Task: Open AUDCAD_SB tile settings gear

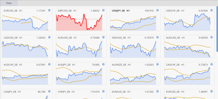Action: tap(211, 37)
